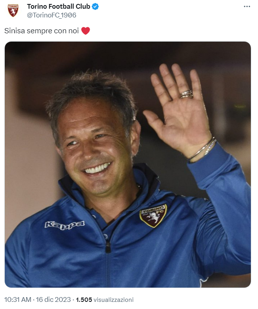Viewport: 258px width, 309px height.
Task: Open the Torino FC crest profile avatar
Action: pyautogui.click(x=13, y=10)
